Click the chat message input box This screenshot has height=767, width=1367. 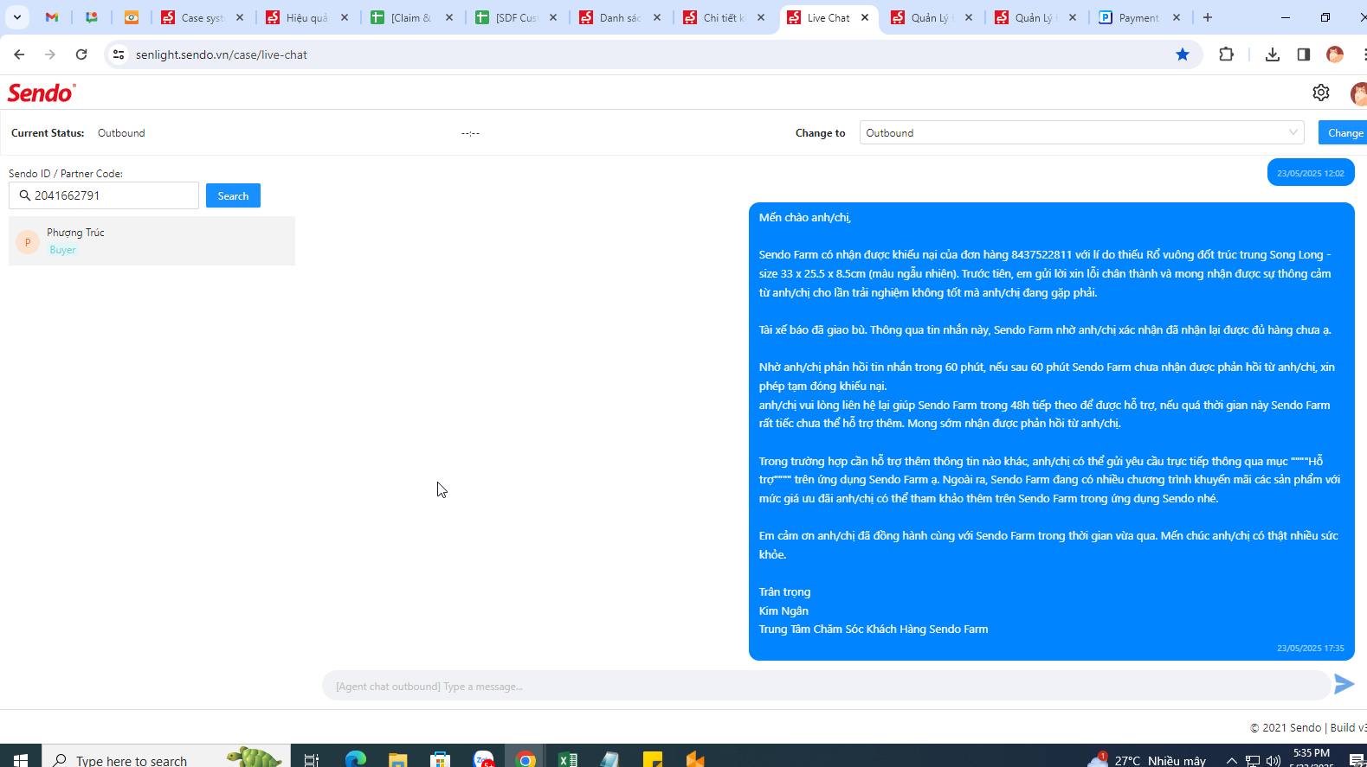826,686
